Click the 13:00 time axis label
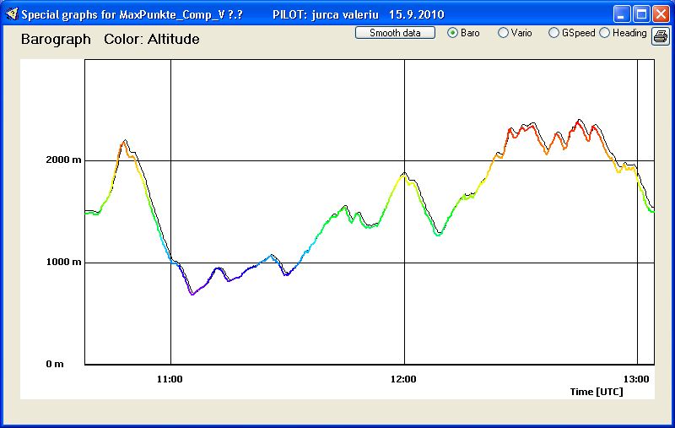Screen dimensions: 675x428 (636, 379)
